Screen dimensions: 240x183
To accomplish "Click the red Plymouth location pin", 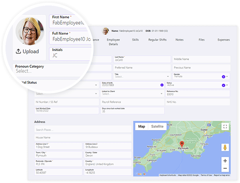I will 182,144.
